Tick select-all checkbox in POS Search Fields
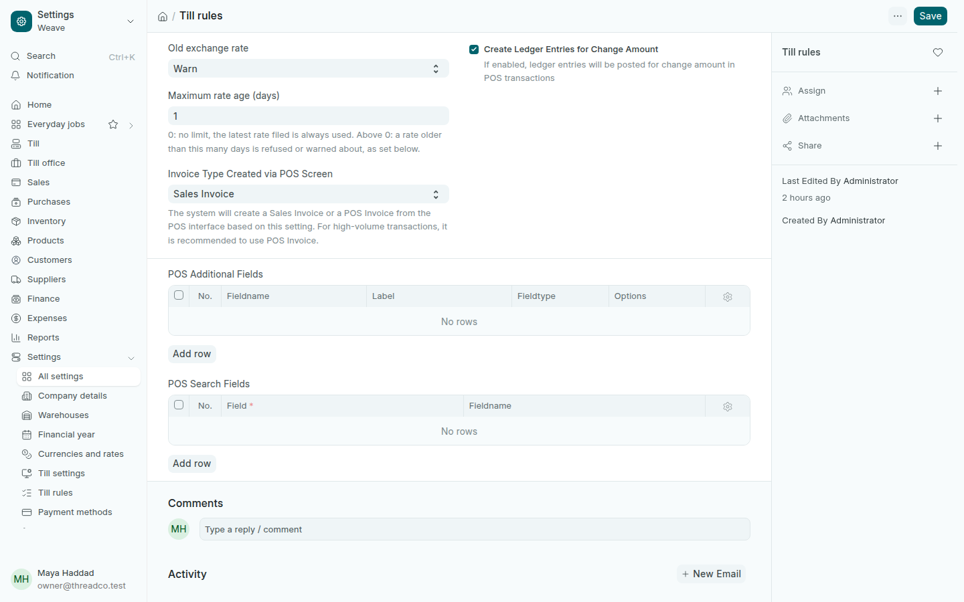 click(x=179, y=405)
